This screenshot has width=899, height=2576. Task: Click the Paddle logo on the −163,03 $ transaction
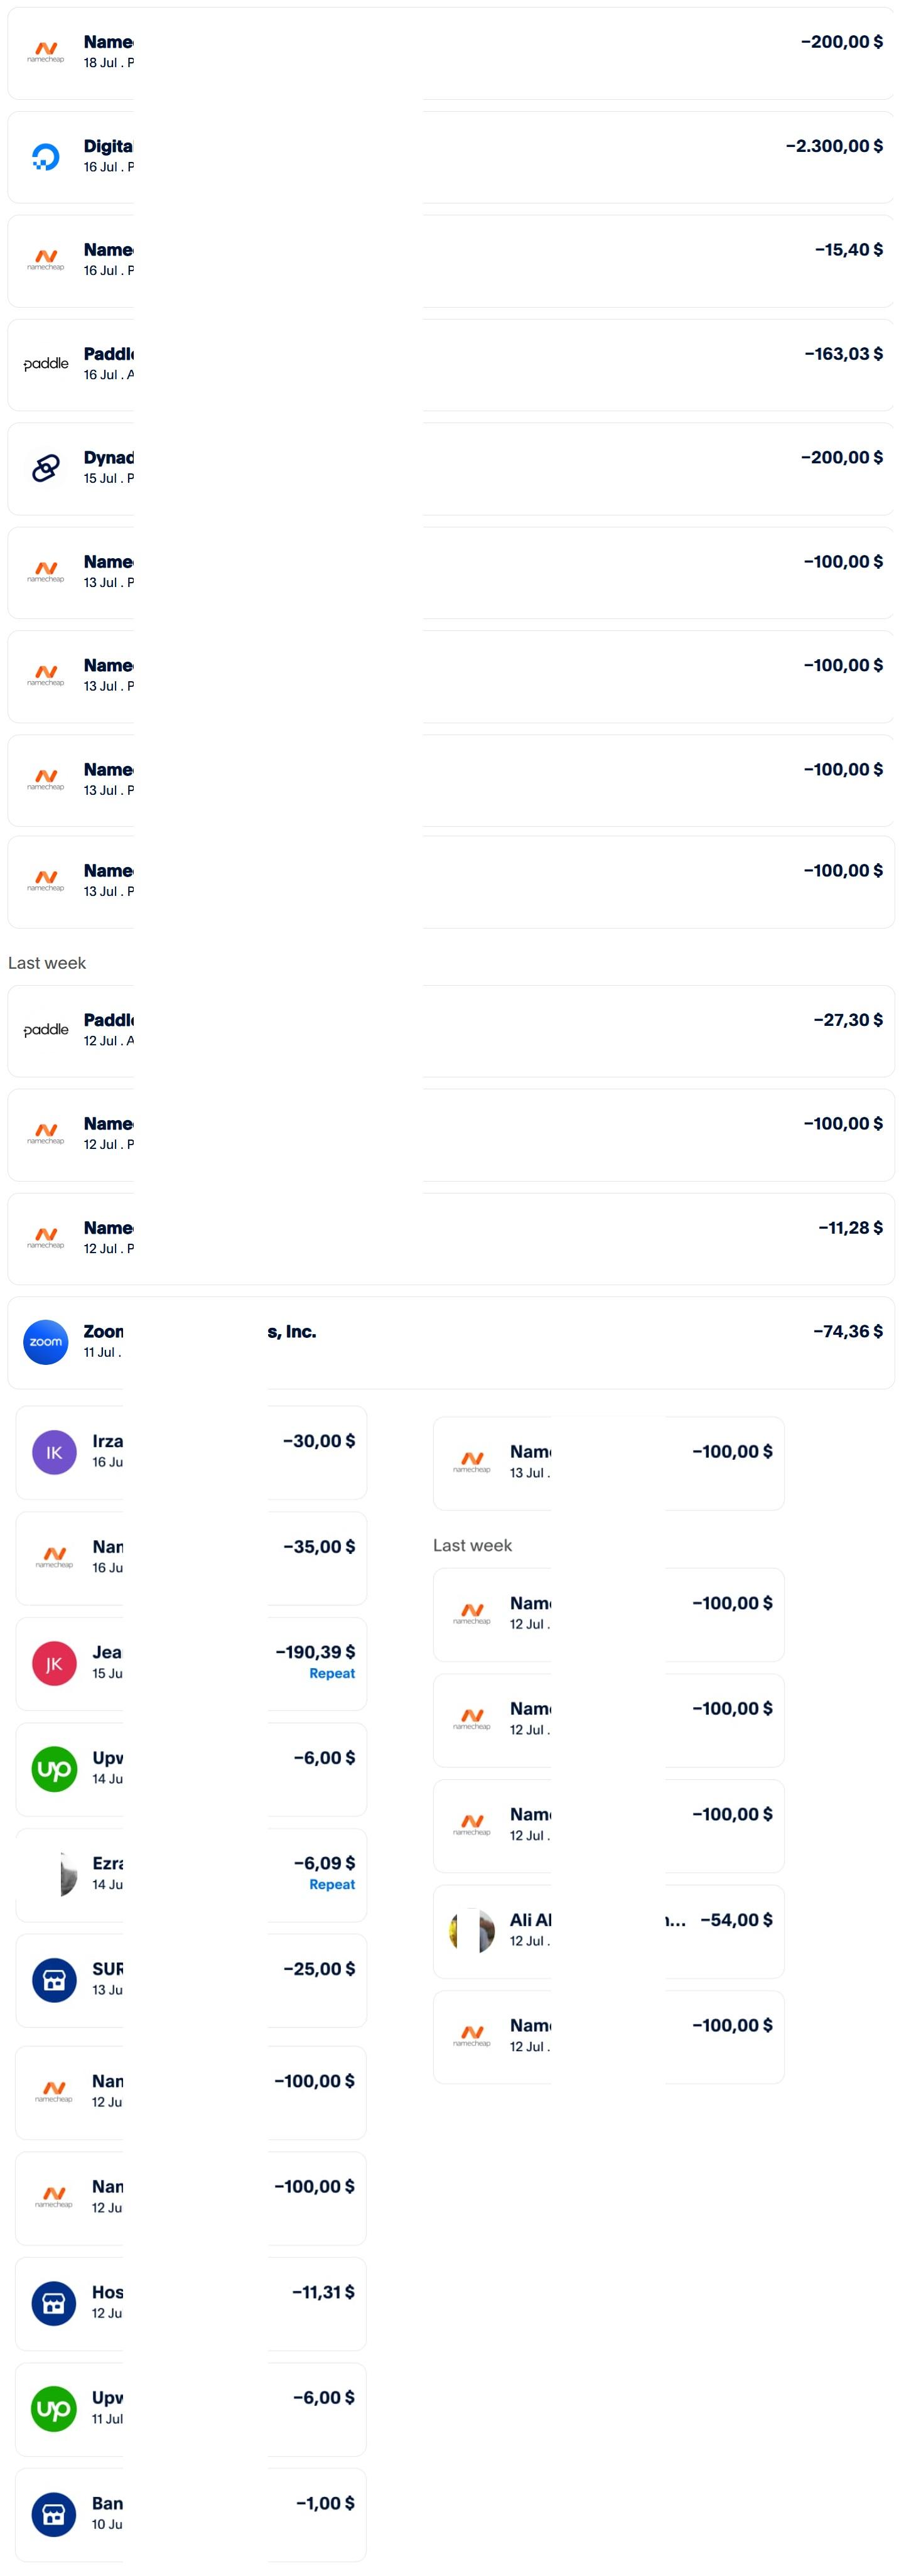(46, 364)
